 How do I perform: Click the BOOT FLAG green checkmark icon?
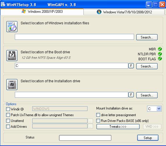(x=160, y=59)
